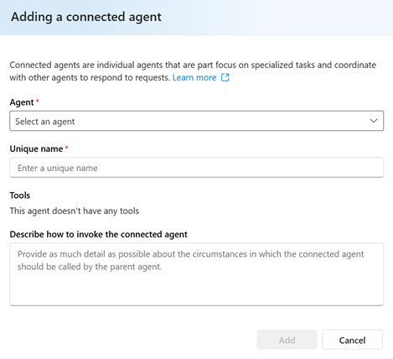The height and width of the screenshot is (359, 393).
Task: Click the Adding a connected agent title
Action: click(86, 17)
